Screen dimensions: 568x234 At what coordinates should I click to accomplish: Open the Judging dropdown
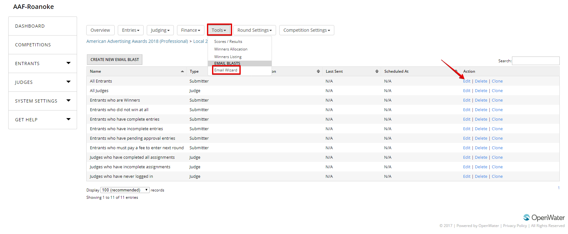tap(160, 30)
